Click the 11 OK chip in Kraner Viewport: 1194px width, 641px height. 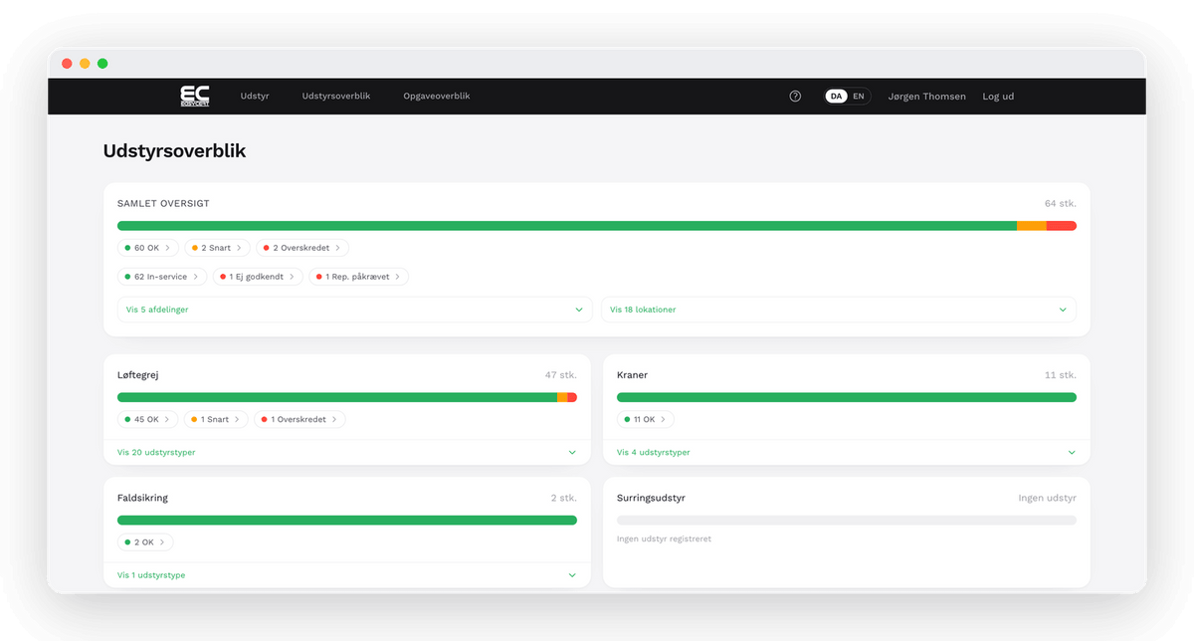click(645, 419)
